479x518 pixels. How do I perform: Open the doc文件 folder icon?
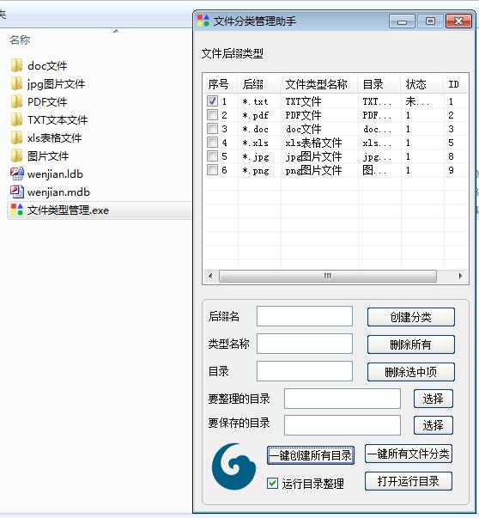click(16, 65)
